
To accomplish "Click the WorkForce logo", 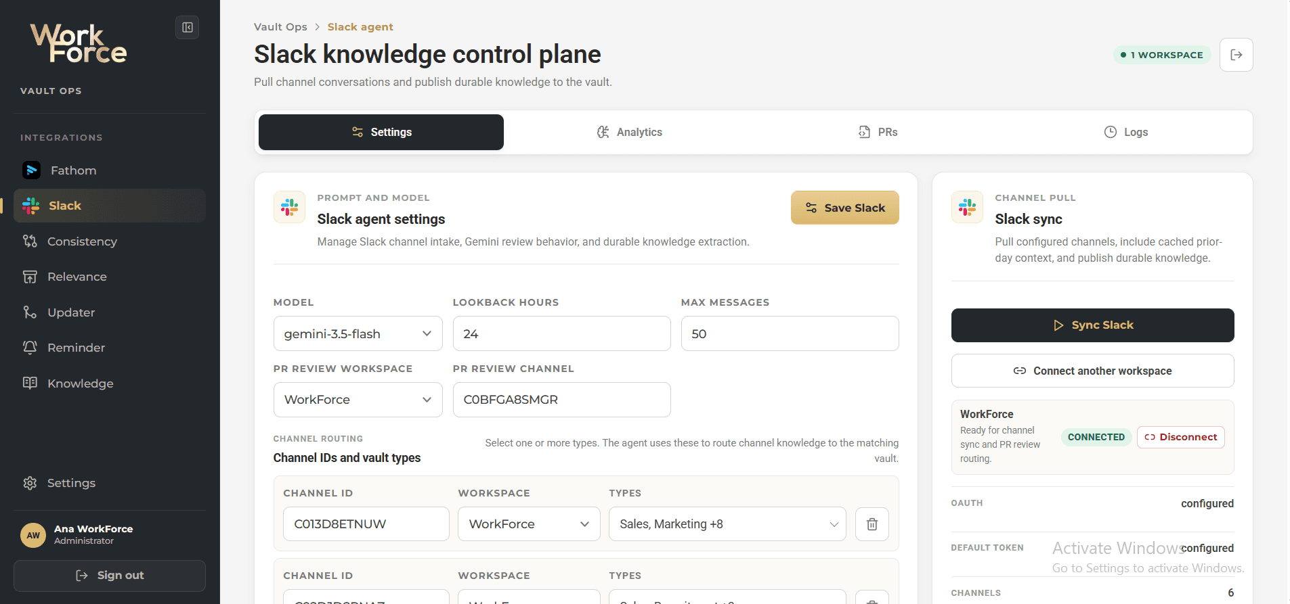I will click(x=79, y=43).
